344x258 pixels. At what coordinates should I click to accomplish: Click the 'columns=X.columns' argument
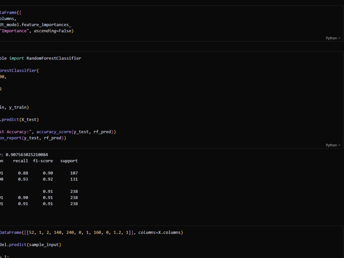(159, 232)
